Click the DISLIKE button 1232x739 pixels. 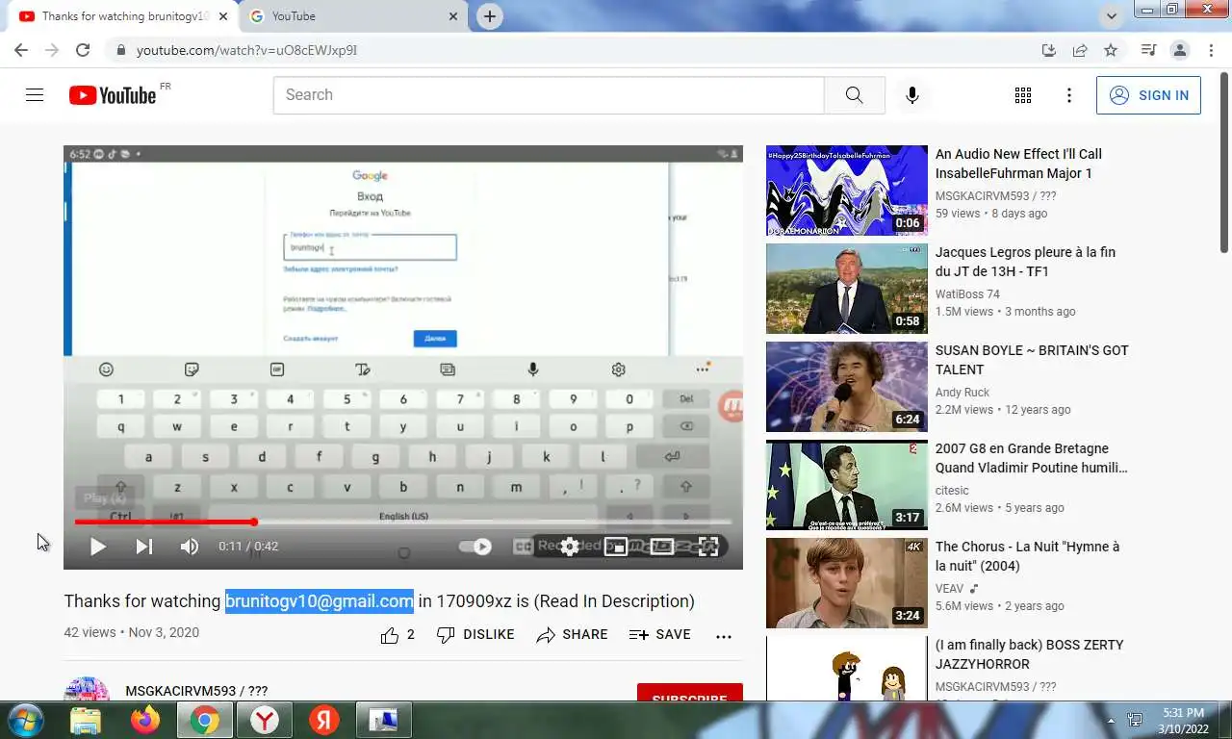click(x=475, y=635)
